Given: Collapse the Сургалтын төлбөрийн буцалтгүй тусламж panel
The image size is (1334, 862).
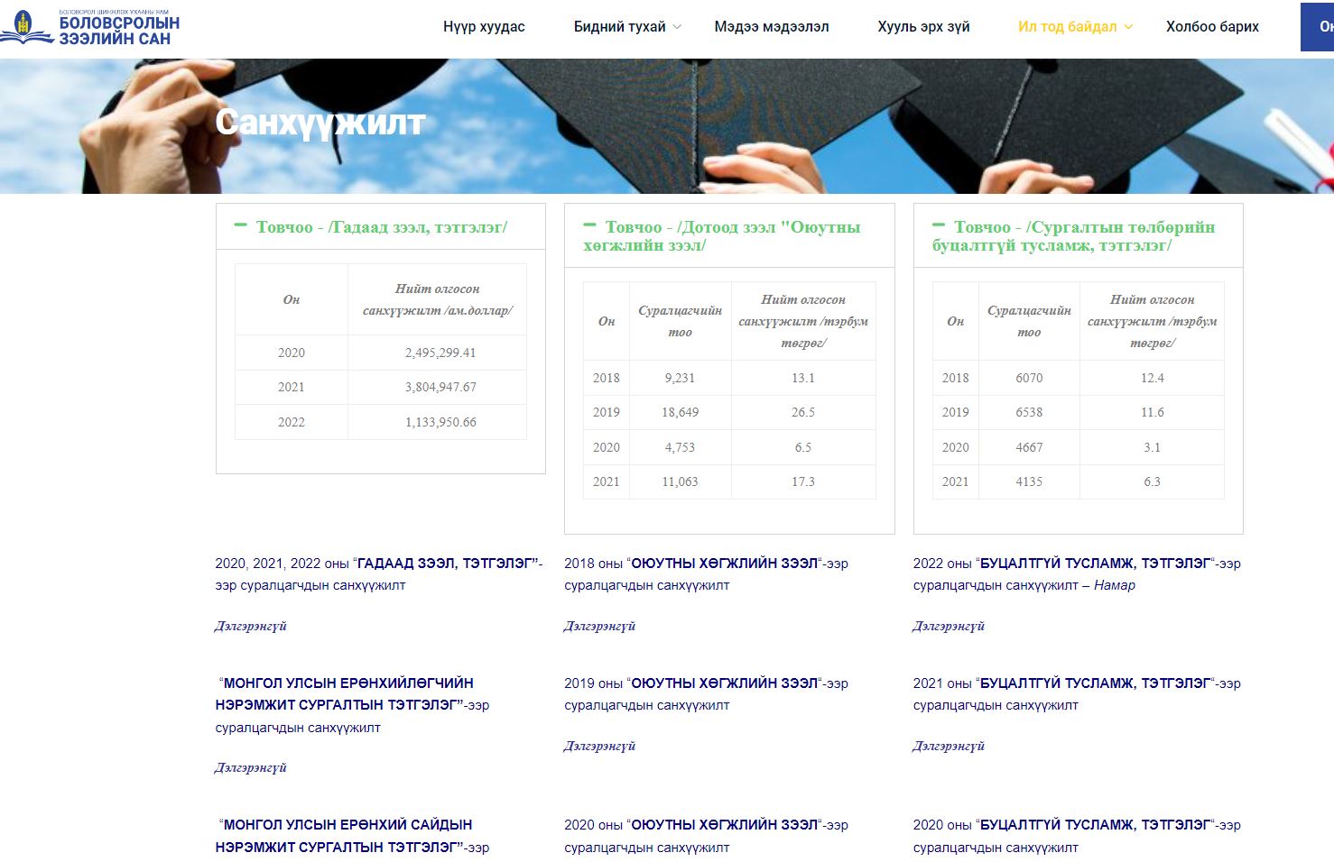Looking at the screenshot, I should point(939,225).
